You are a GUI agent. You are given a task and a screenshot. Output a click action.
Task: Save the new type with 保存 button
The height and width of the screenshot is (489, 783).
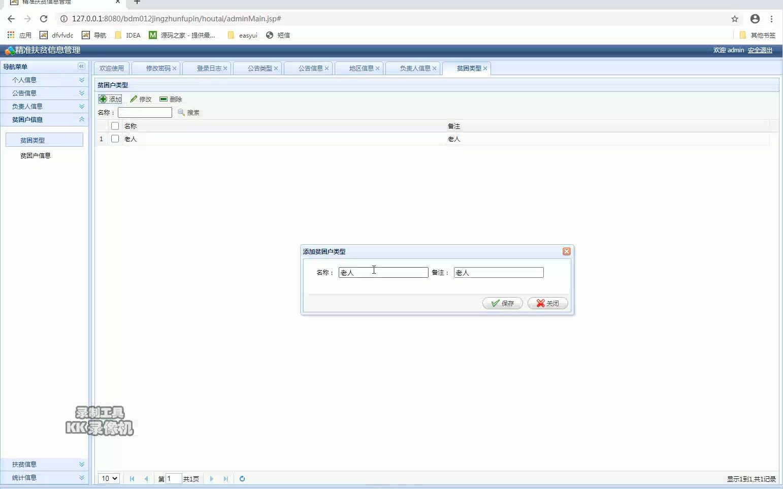tap(503, 303)
